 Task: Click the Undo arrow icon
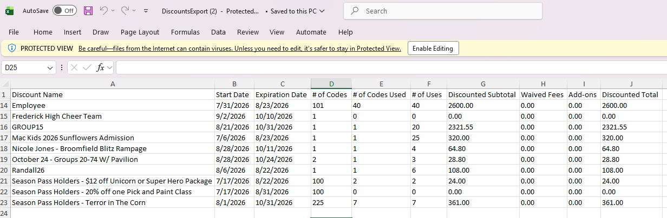[104, 11]
